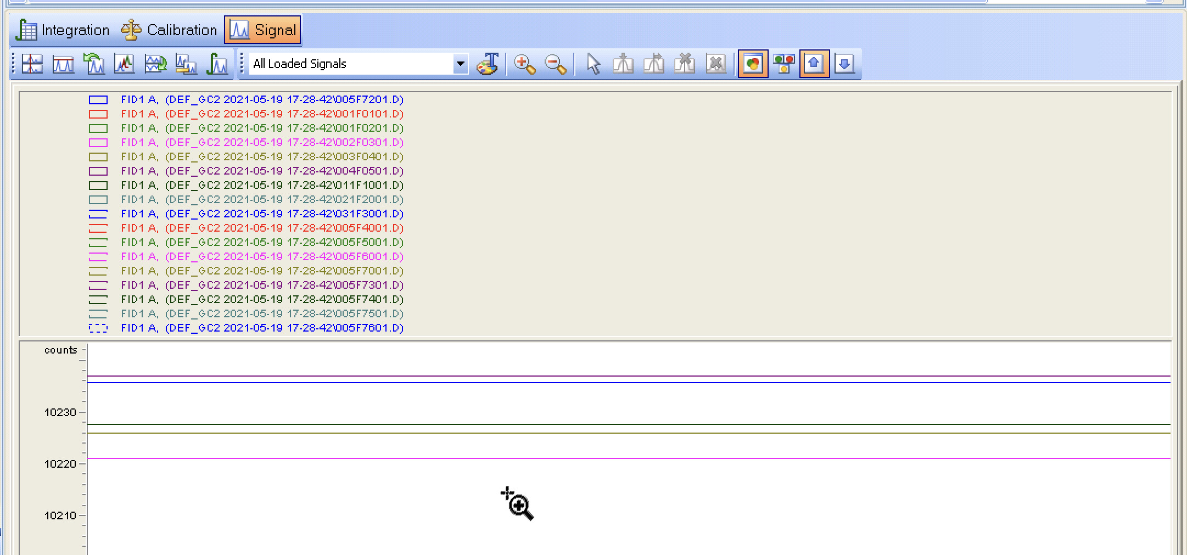Select legend entry ending 005F7001.D
The height and width of the screenshot is (555, 1187).
click(x=262, y=271)
